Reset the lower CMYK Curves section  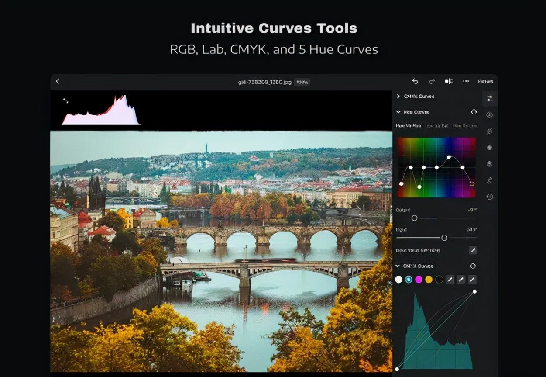tap(473, 266)
